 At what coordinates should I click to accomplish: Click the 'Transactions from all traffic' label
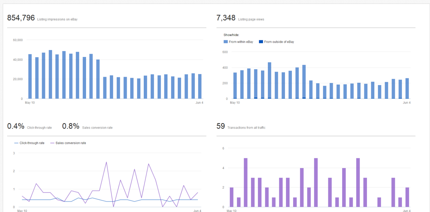click(246, 128)
